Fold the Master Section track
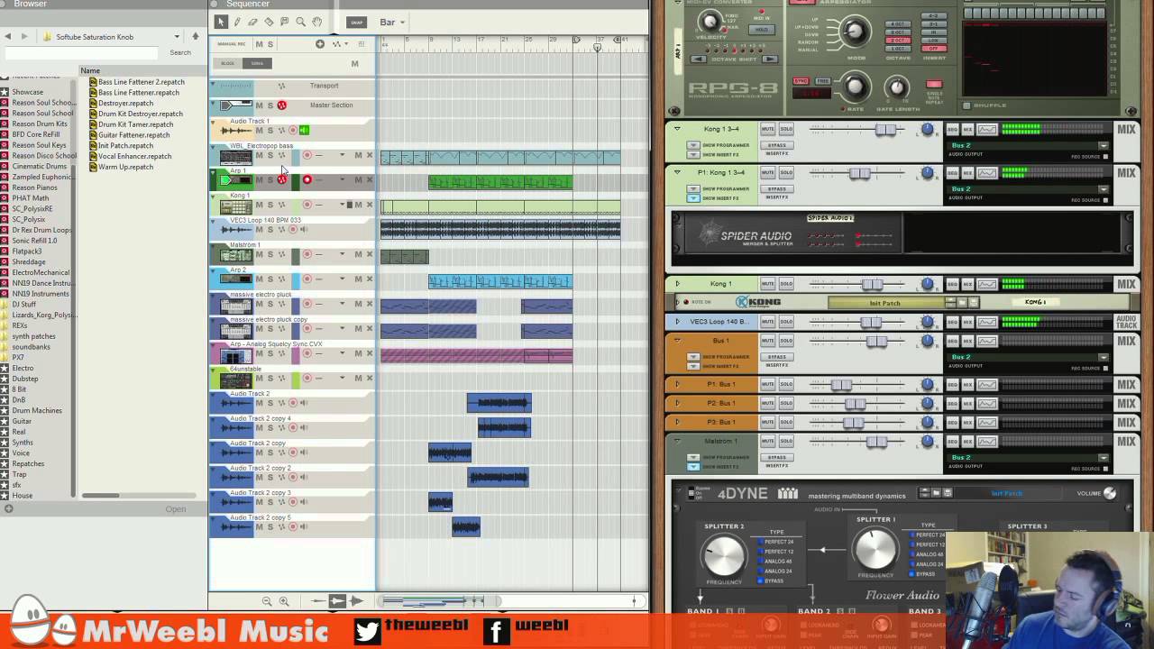This screenshot has width=1154, height=649. (x=214, y=105)
